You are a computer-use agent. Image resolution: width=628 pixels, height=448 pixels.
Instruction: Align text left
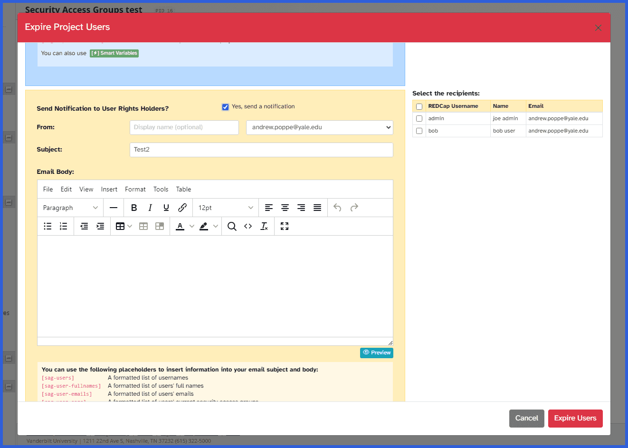tap(269, 208)
